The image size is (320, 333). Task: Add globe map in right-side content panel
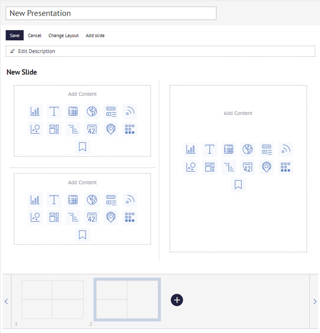tap(247, 149)
